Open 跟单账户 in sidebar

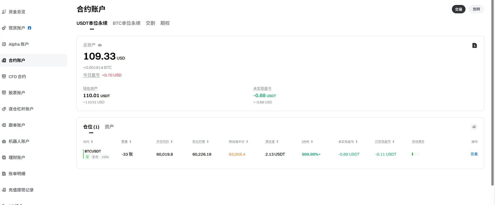pyautogui.click(x=17, y=125)
